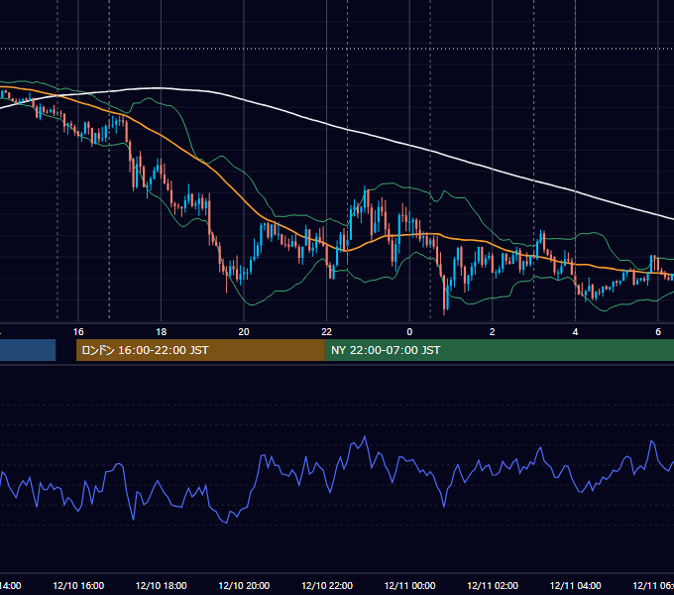The width and height of the screenshot is (674, 595).
Task: Select the ロンドン 16:00-22:00 JST session bar
Action: tap(200, 350)
